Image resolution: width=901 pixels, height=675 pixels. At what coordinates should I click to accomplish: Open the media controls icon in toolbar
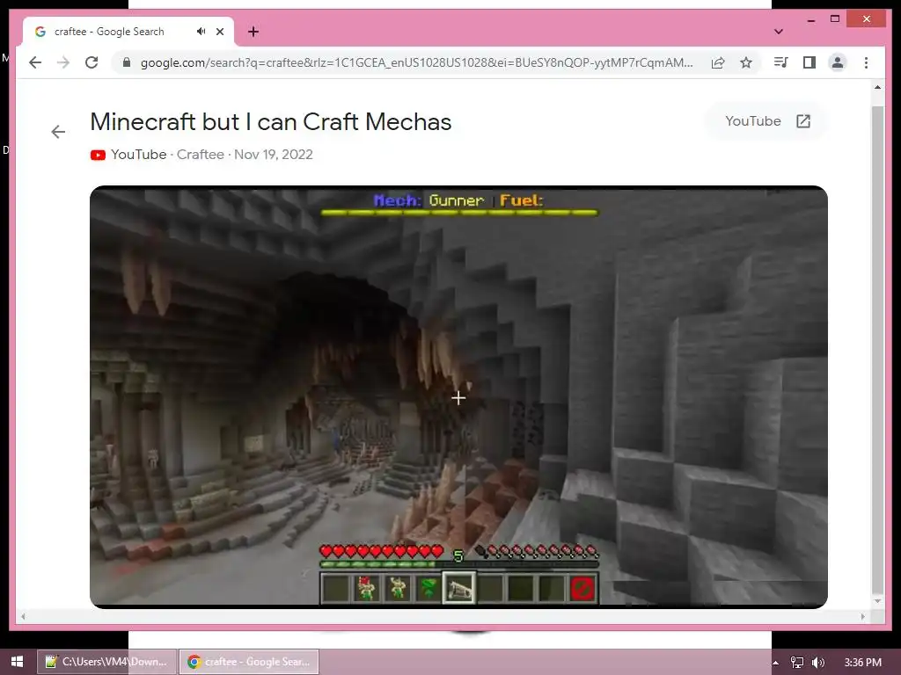pyautogui.click(x=781, y=62)
